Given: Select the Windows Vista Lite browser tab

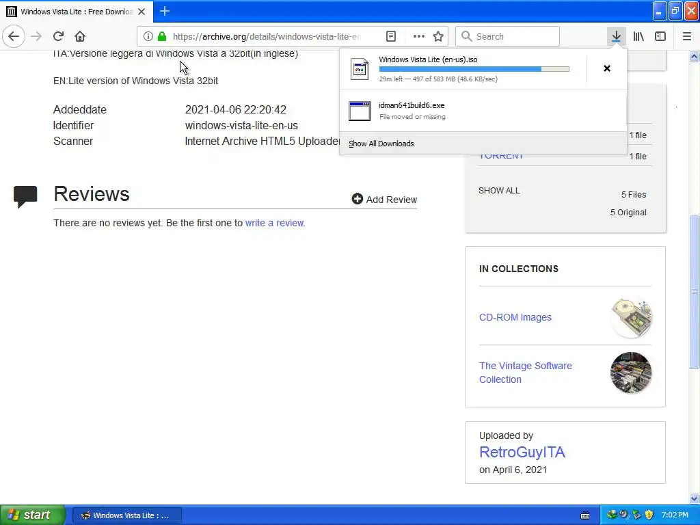Looking at the screenshot, I should coord(77,12).
